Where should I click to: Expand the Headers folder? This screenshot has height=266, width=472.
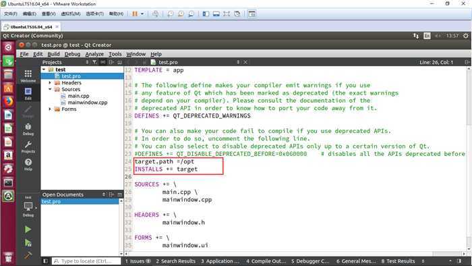click(50, 82)
